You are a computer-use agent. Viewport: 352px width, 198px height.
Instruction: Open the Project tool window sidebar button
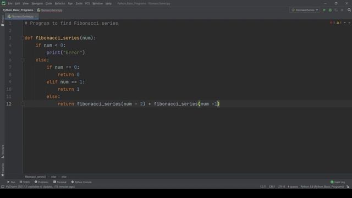[3, 21]
